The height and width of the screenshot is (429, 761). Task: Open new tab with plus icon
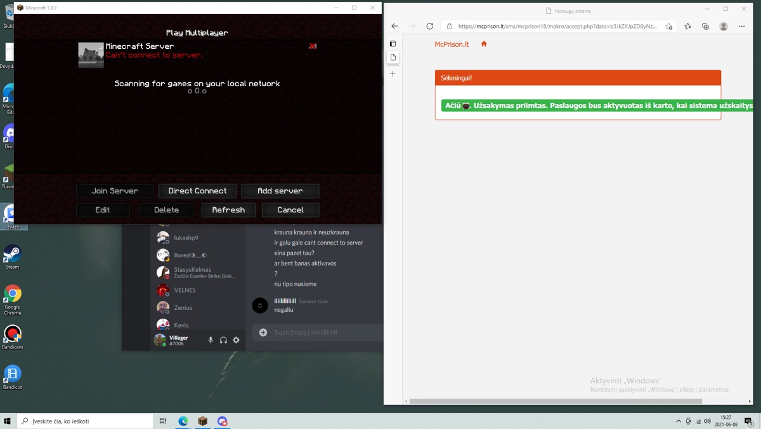tap(393, 74)
